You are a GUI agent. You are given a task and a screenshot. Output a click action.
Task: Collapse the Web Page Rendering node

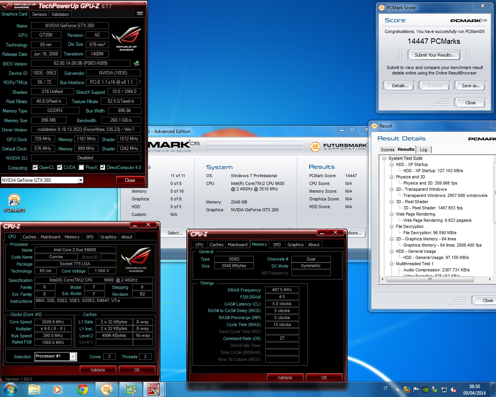392,214
